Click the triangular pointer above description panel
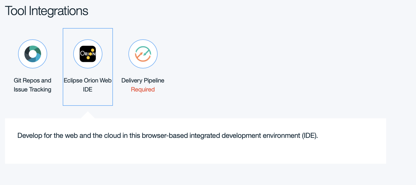Viewport: 416px width, 185px height. (x=88, y=115)
